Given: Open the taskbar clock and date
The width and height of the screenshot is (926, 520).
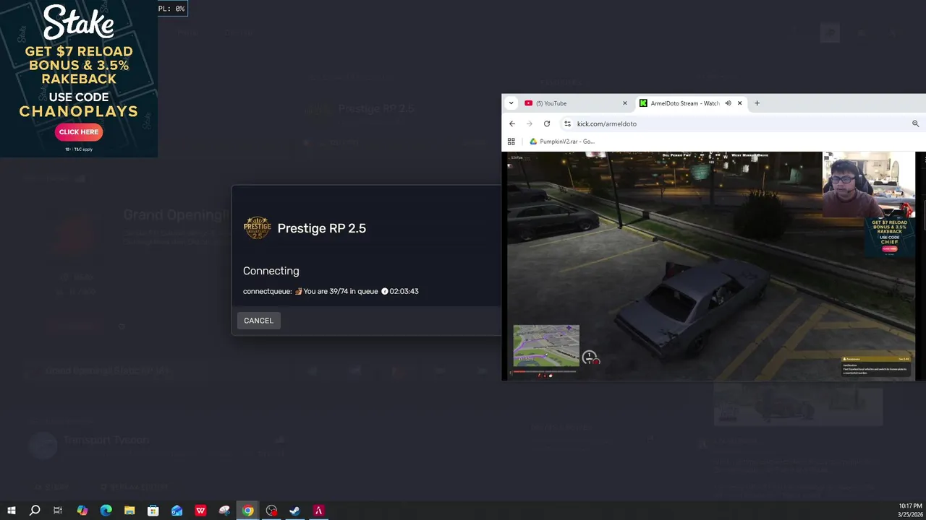Looking at the screenshot, I should click(910, 511).
